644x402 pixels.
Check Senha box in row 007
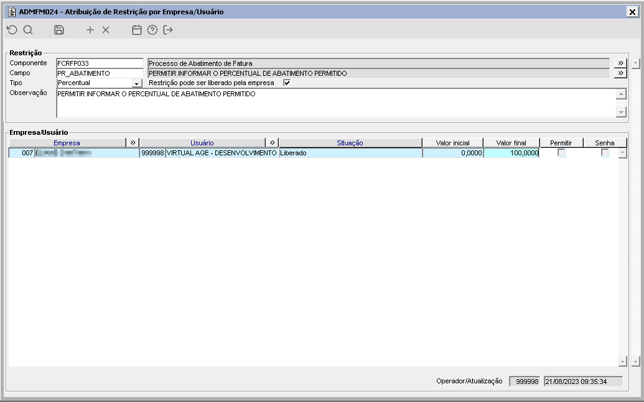click(605, 153)
